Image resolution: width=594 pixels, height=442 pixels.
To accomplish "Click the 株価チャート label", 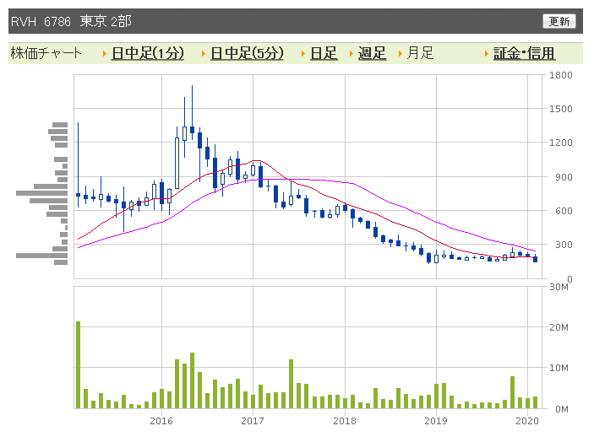I will coord(46,53).
